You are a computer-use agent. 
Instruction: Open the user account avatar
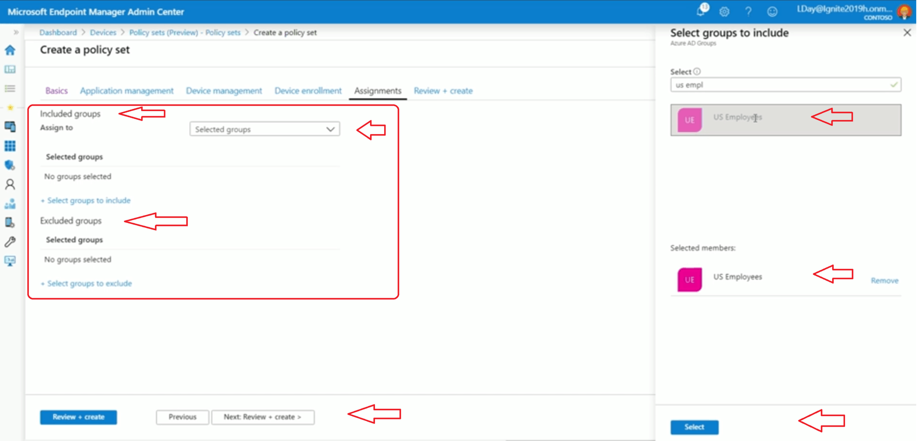(x=905, y=11)
